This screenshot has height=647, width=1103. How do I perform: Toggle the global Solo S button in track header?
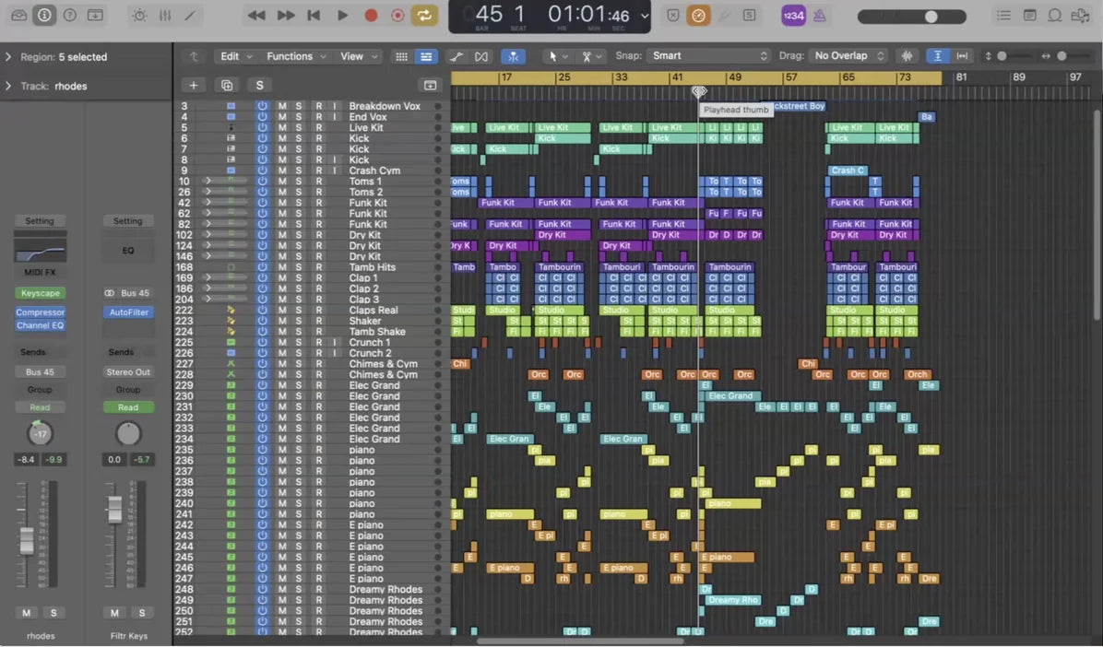pyautogui.click(x=259, y=85)
